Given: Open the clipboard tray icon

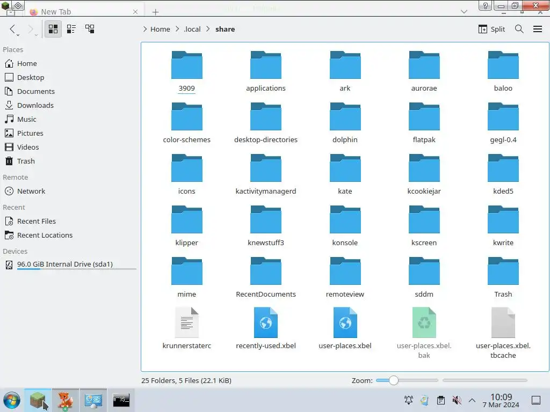Looking at the screenshot, I should [441, 400].
